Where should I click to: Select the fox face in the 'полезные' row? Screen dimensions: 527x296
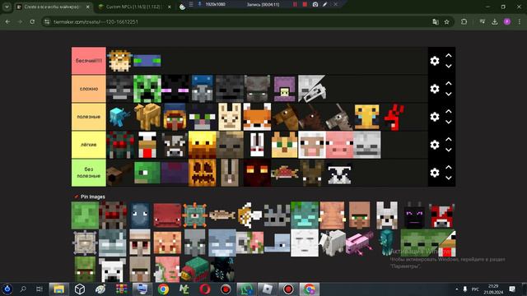(257, 117)
